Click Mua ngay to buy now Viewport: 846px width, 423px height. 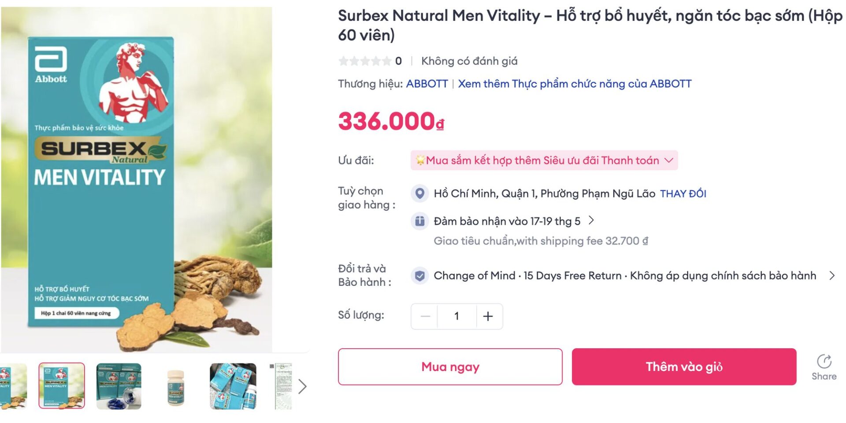point(450,367)
